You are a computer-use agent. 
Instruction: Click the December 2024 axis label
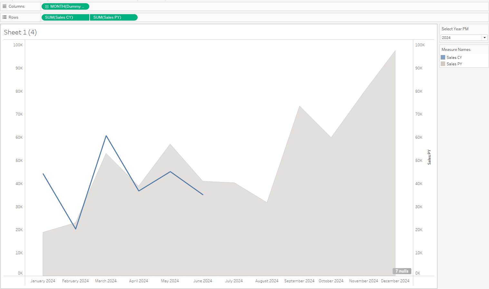395,281
